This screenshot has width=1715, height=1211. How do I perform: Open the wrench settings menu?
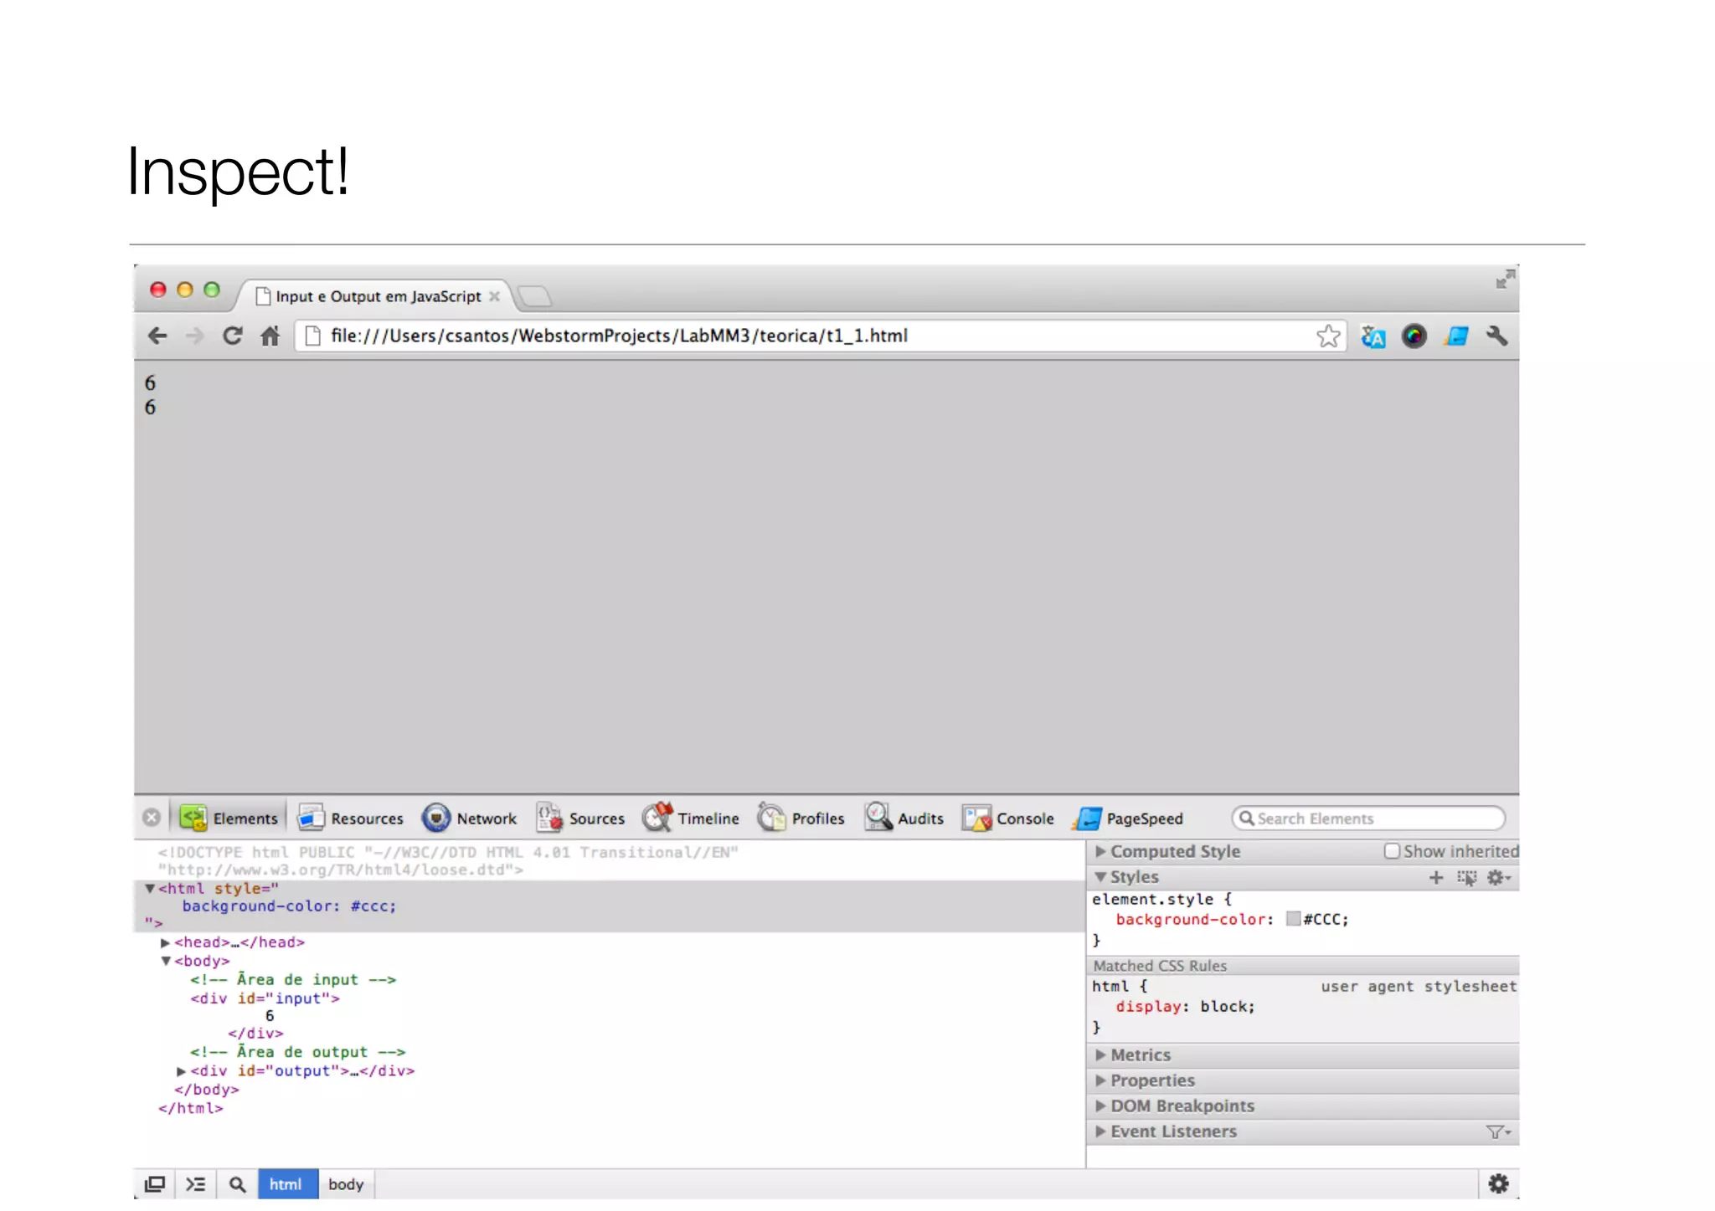[1497, 336]
